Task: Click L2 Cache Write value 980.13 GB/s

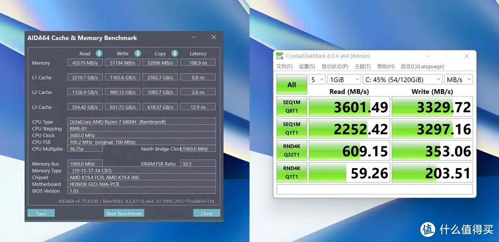Action: tap(122, 92)
